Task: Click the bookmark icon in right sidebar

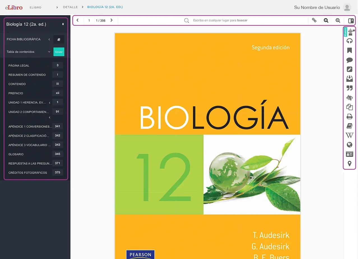Action: coord(349,51)
